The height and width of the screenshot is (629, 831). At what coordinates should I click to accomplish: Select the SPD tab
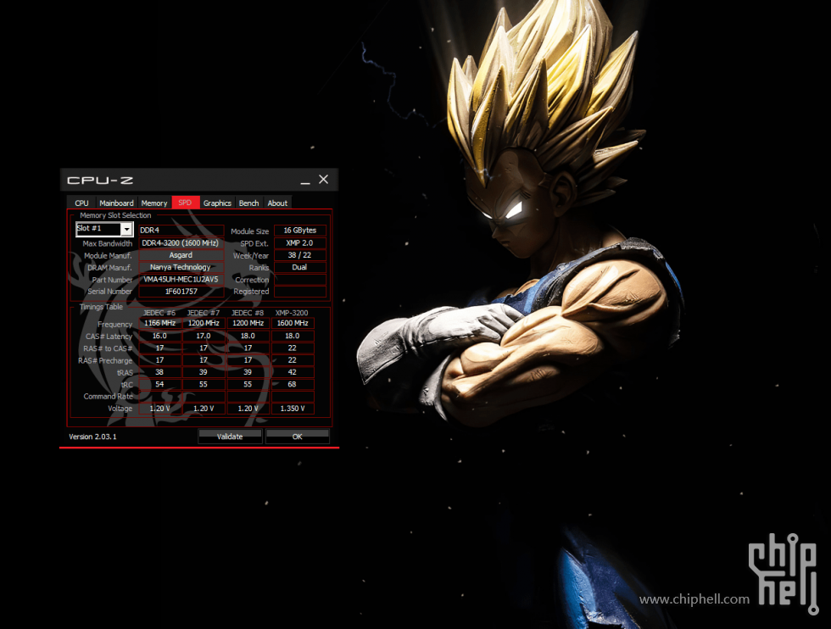[185, 203]
